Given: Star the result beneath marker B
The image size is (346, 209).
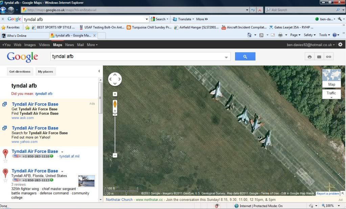Looking at the screenshot, I should 5,180.
